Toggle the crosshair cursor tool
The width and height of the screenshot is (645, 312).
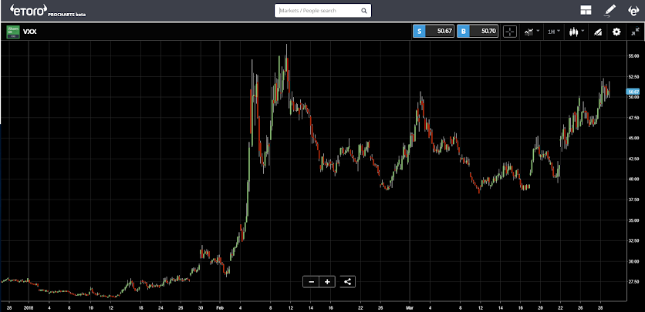tap(510, 32)
